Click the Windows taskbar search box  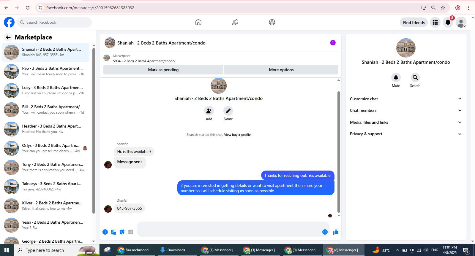coord(56,250)
